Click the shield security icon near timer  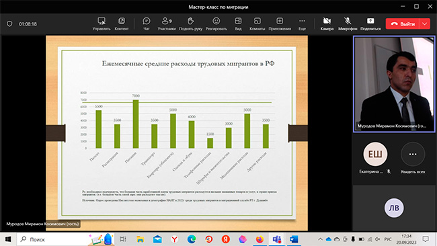click(x=9, y=24)
